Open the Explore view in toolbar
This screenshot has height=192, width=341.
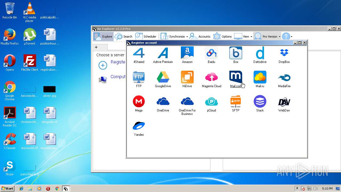coord(103,37)
